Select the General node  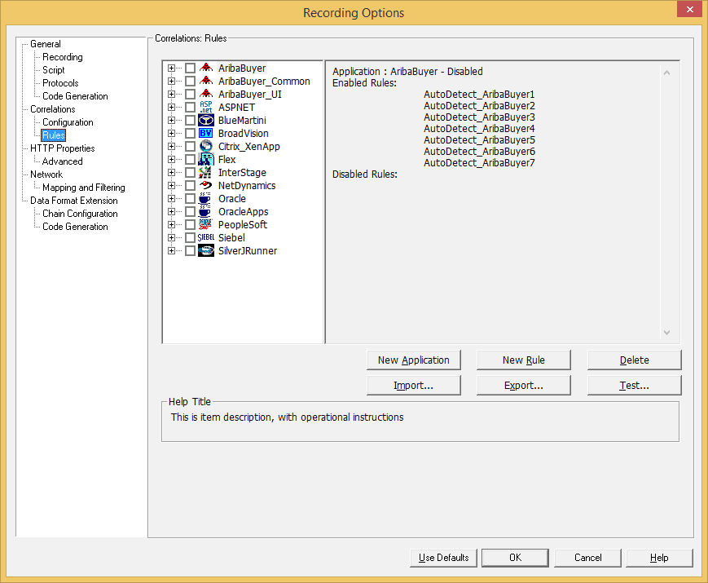pyautogui.click(x=45, y=44)
